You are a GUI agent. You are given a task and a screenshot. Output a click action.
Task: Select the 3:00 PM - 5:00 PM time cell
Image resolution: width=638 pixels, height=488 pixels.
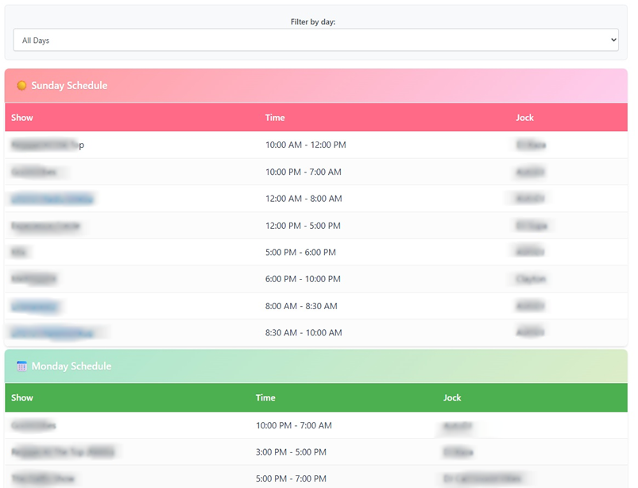pyautogui.click(x=291, y=451)
